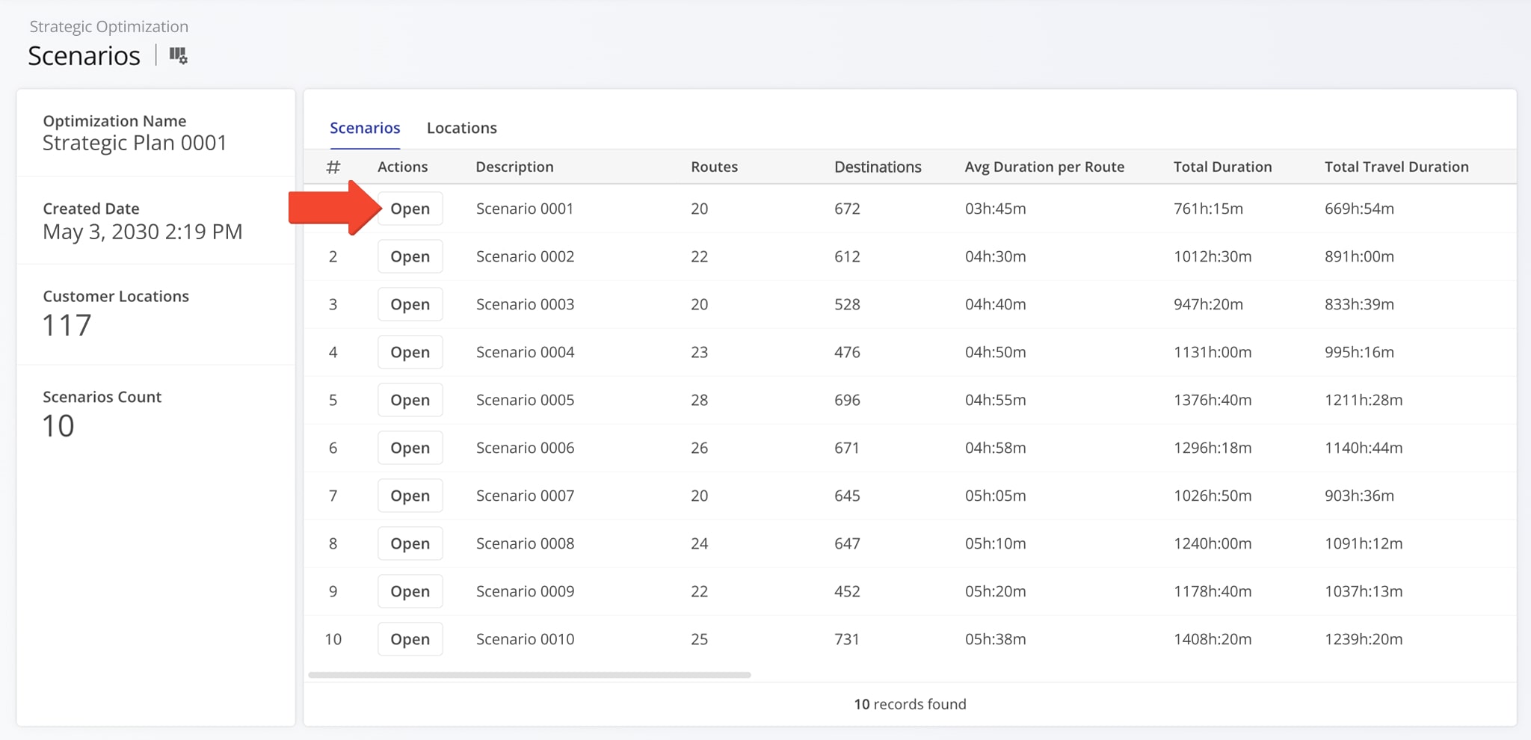Click the 04h:58m average duration cell

(x=995, y=448)
